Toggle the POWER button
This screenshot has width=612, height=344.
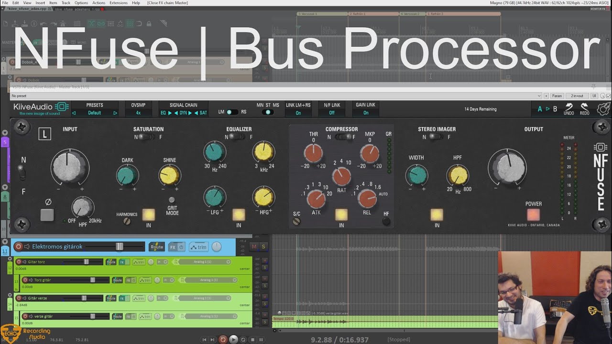tap(533, 215)
